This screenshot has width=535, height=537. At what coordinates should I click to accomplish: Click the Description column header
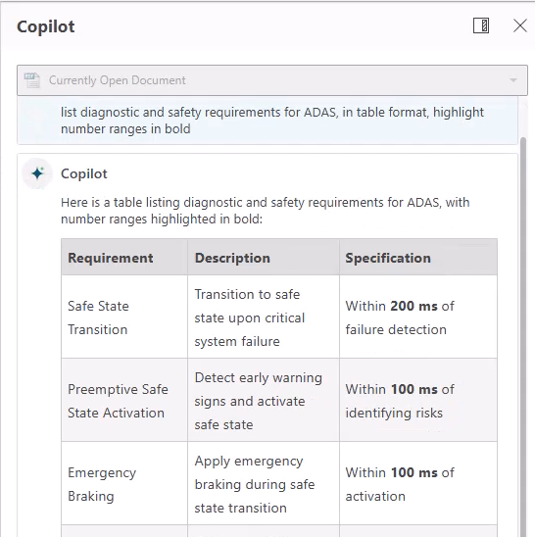[x=264, y=258]
